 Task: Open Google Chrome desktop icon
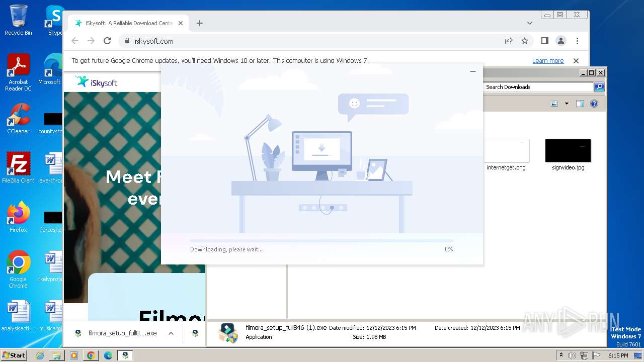pos(18,269)
